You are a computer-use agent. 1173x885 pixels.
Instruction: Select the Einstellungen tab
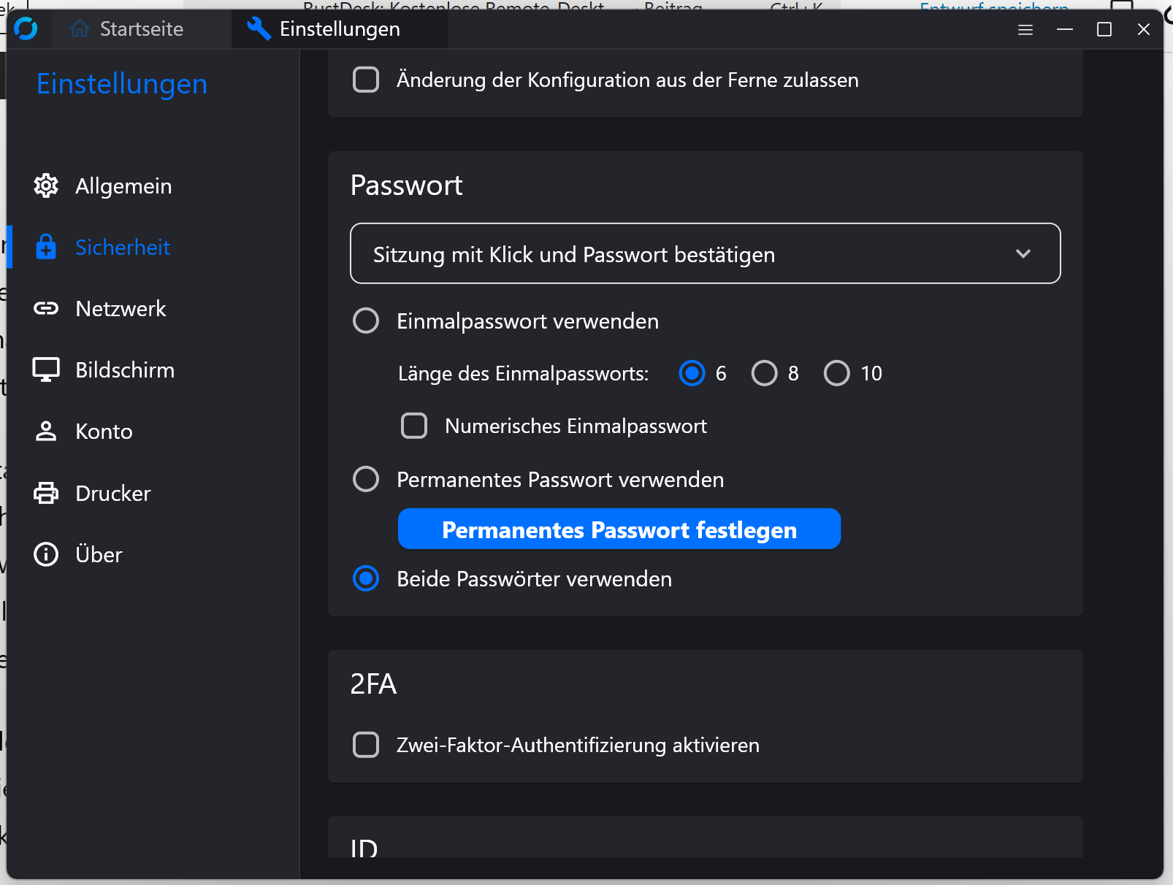click(x=325, y=29)
